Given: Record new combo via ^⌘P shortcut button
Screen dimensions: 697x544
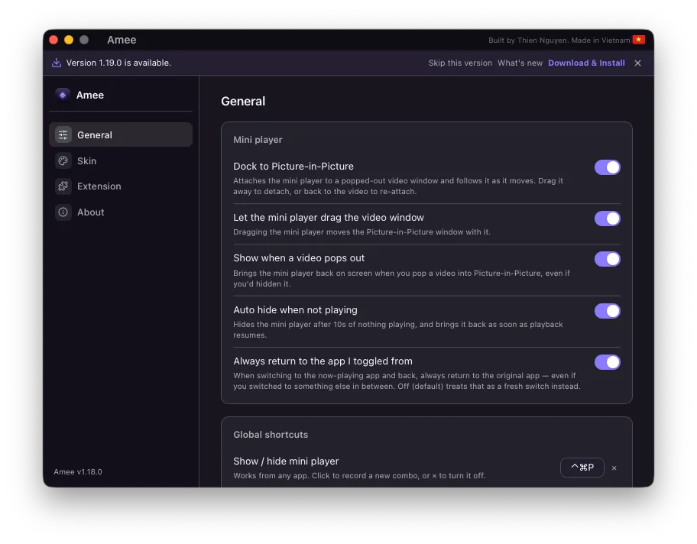Looking at the screenshot, I should [x=582, y=468].
